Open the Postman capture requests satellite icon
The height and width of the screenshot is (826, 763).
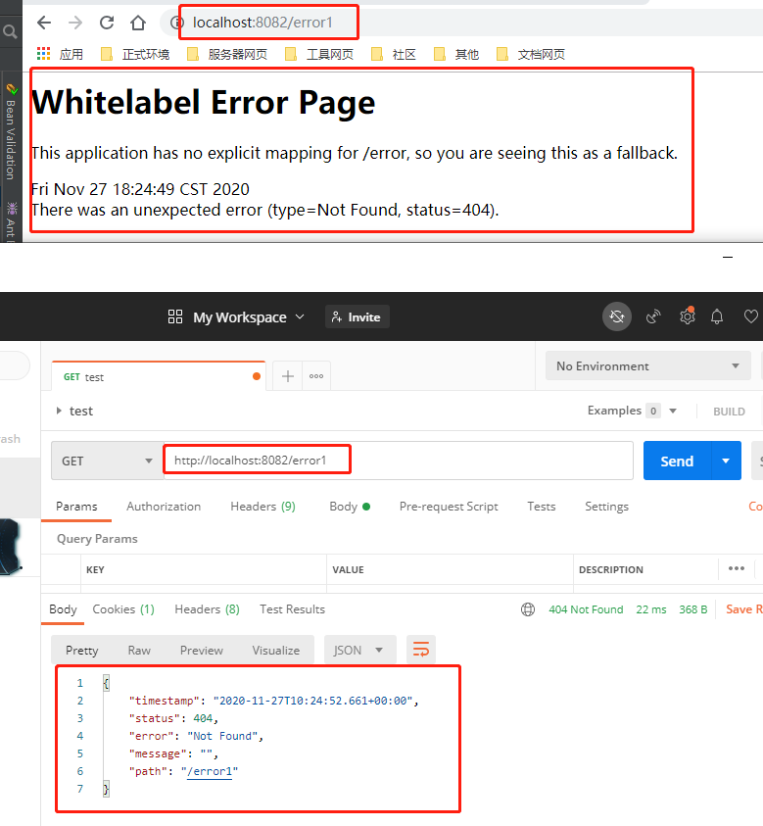pyautogui.click(x=653, y=316)
